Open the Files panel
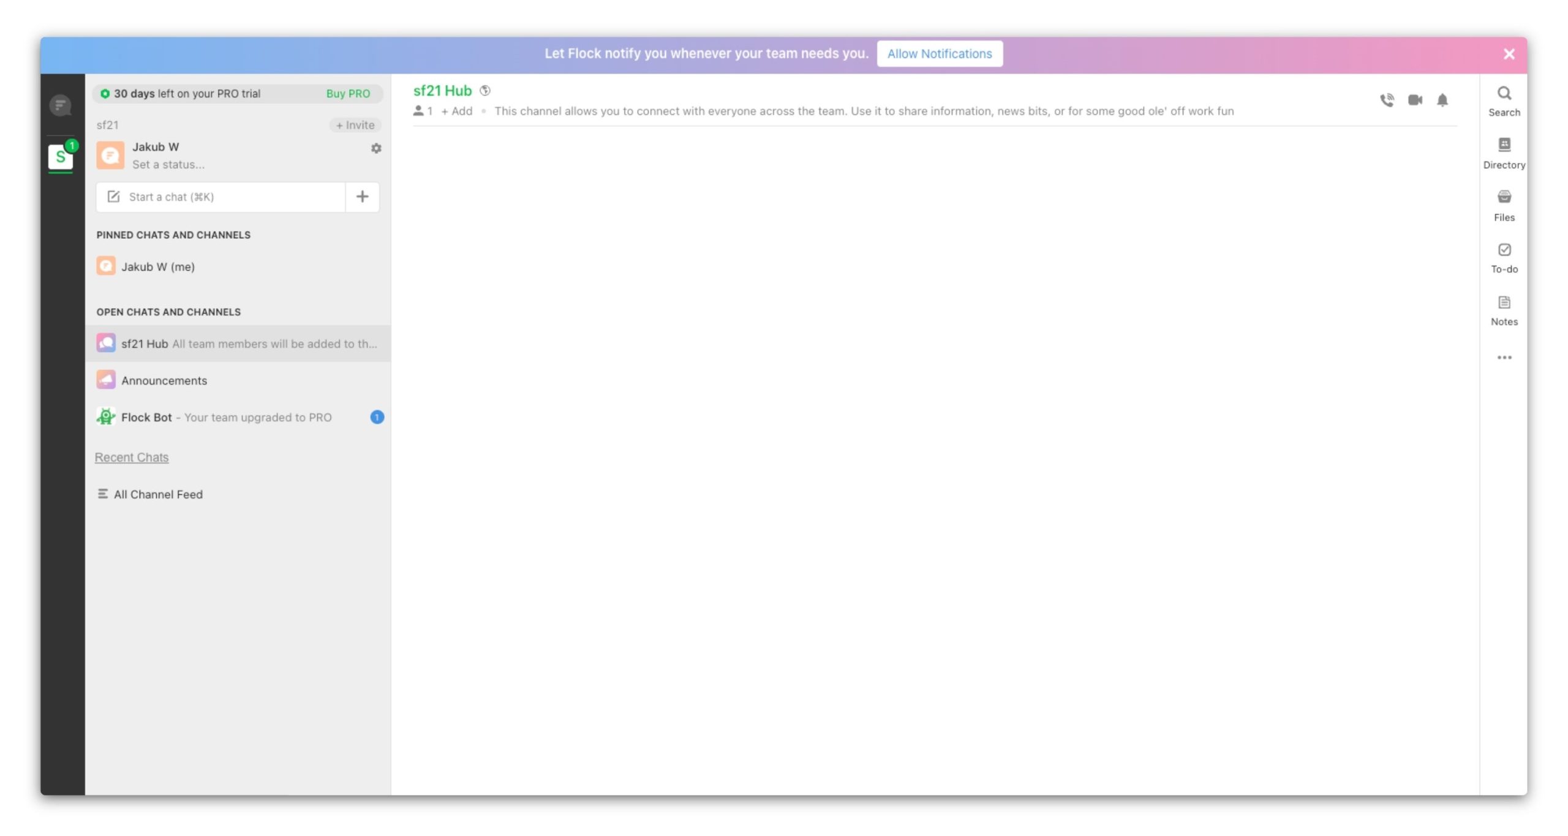This screenshot has height=836, width=1568. tap(1504, 205)
